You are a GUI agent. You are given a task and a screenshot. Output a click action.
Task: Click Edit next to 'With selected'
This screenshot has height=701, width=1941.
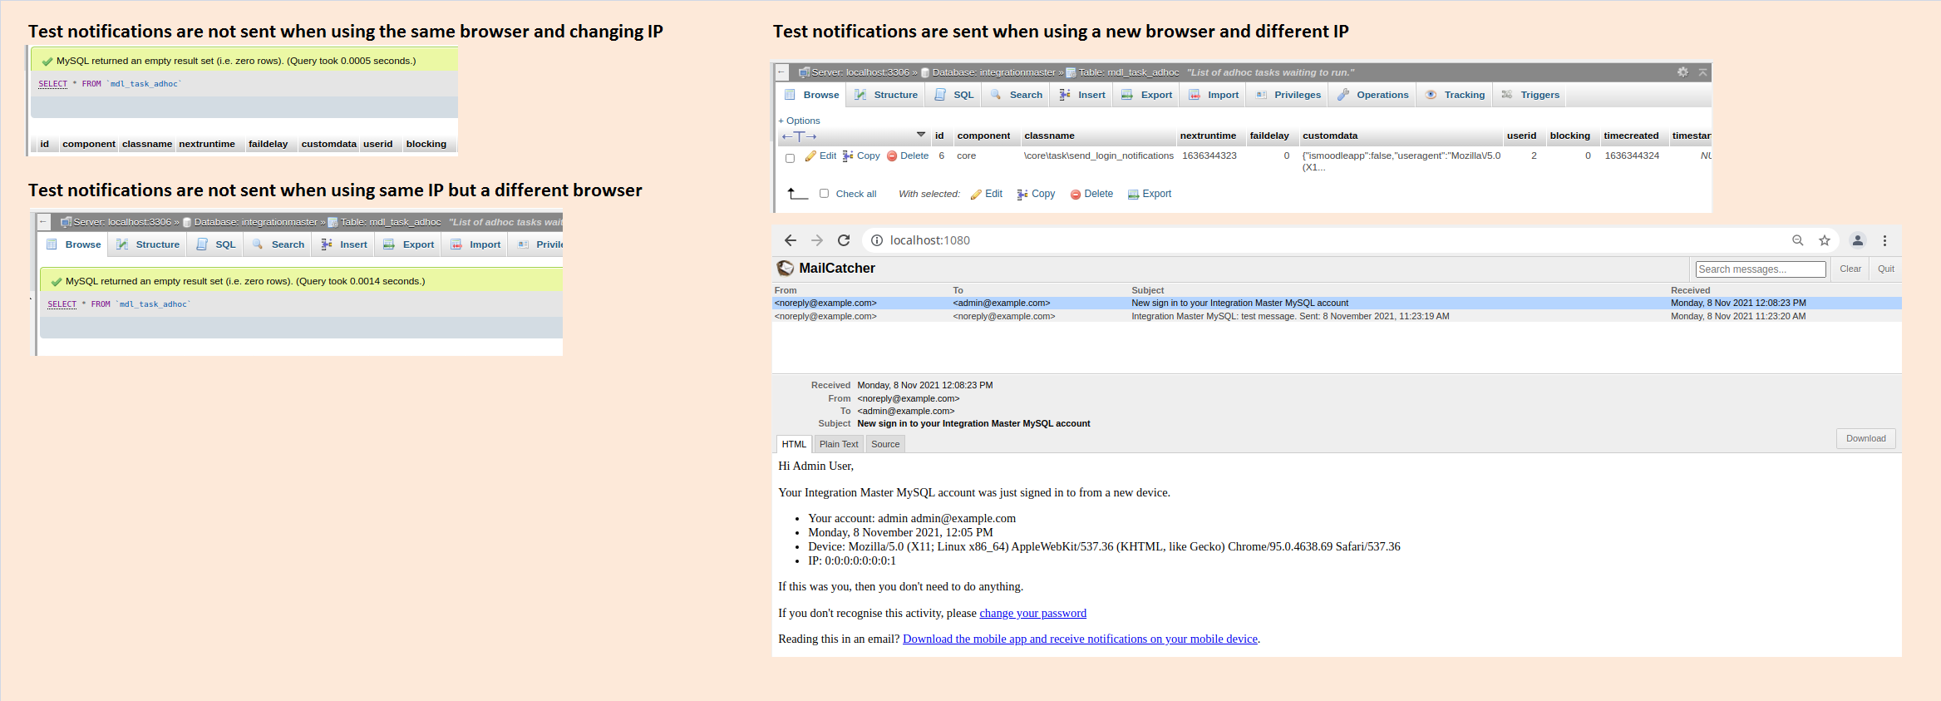tap(987, 194)
